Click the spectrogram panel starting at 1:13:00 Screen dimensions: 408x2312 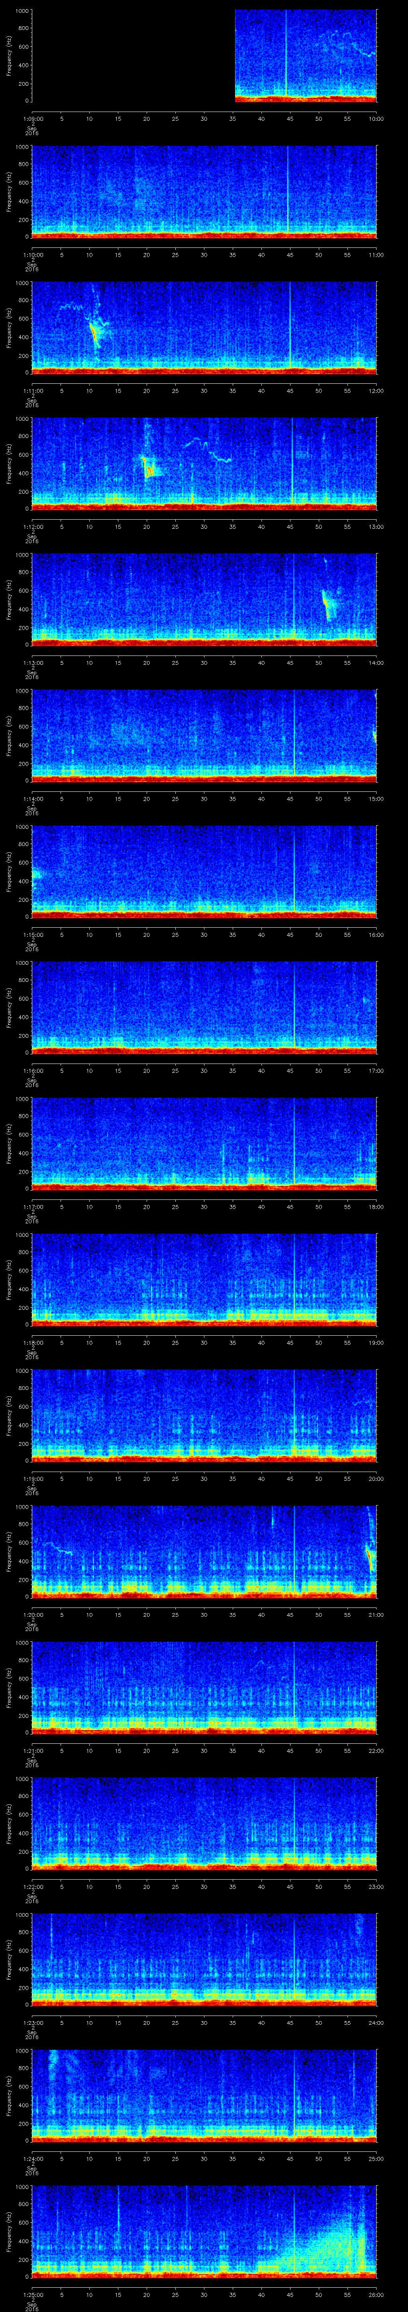pos(204,600)
